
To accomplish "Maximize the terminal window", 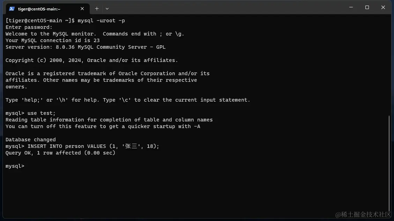I will [367, 7].
